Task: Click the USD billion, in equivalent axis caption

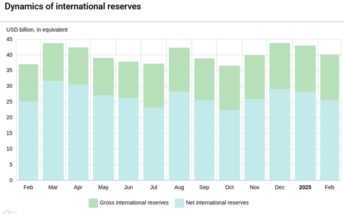Action: tap(37, 30)
